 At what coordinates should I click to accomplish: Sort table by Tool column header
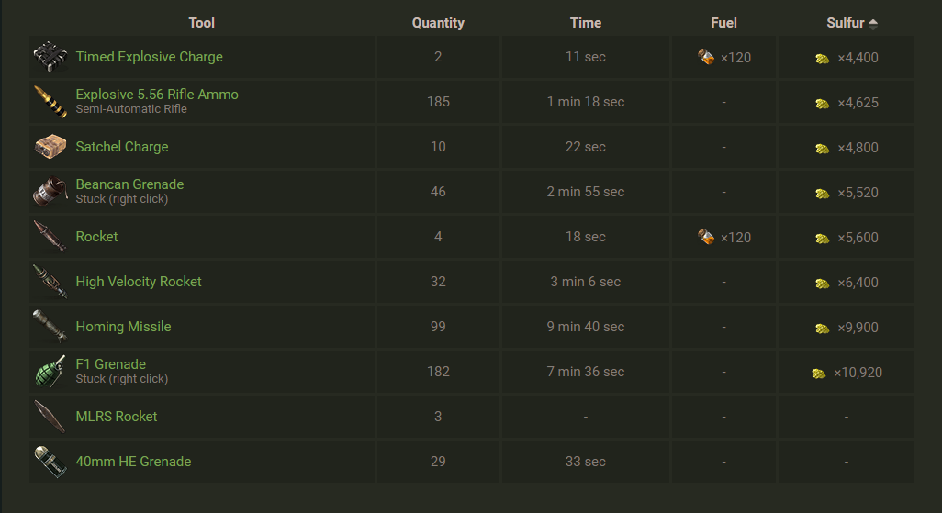point(202,23)
